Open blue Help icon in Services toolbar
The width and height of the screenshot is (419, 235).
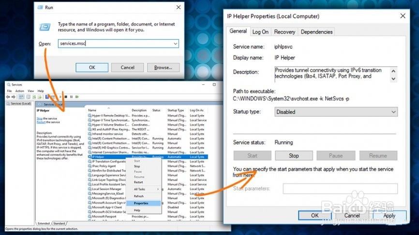pyautogui.click(x=47, y=97)
